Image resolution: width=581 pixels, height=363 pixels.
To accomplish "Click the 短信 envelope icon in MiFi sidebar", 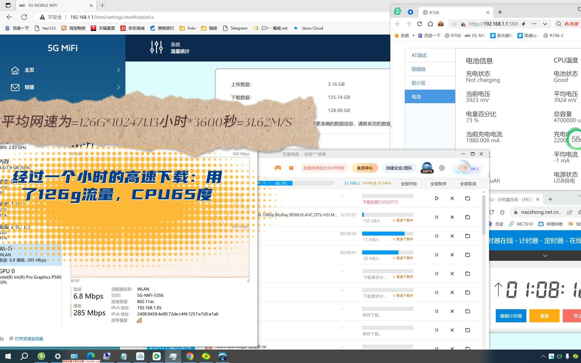I will 15,87.
